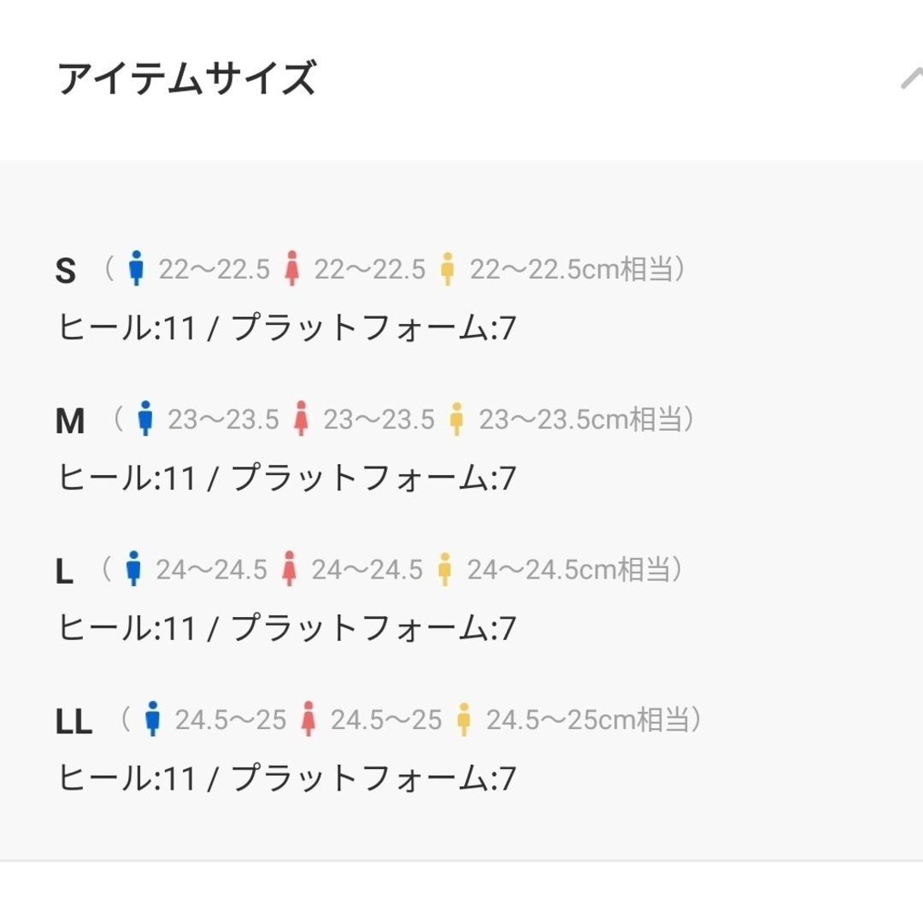
Task: Click the 24.5〜25cm相当 text in LL row
Action: (x=587, y=720)
